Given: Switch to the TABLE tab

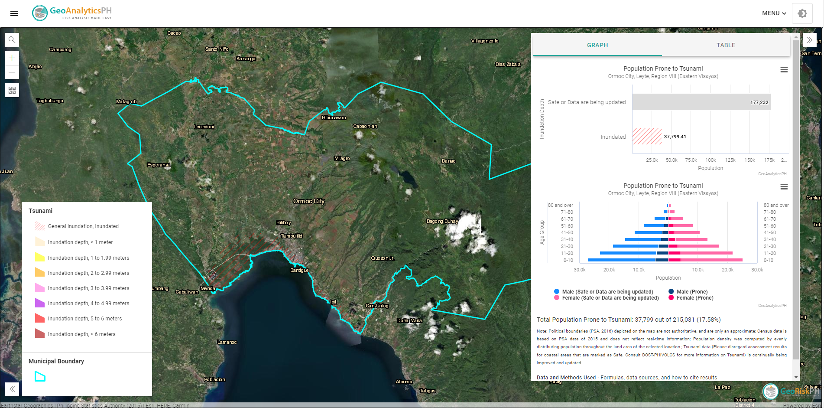Looking at the screenshot, I should [726, 45].
